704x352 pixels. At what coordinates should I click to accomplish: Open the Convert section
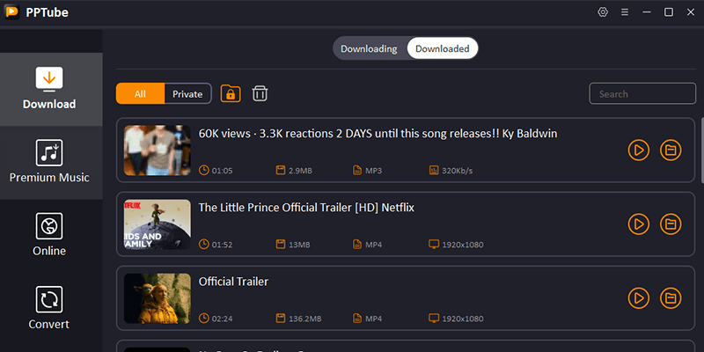(49, 309)
